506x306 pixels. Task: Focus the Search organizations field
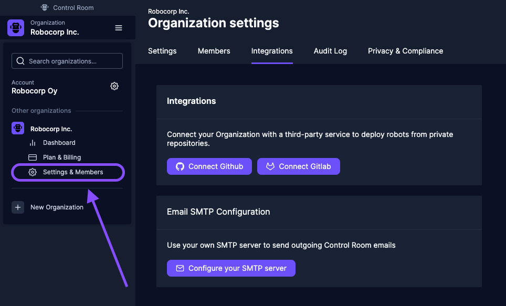[67, 61]
